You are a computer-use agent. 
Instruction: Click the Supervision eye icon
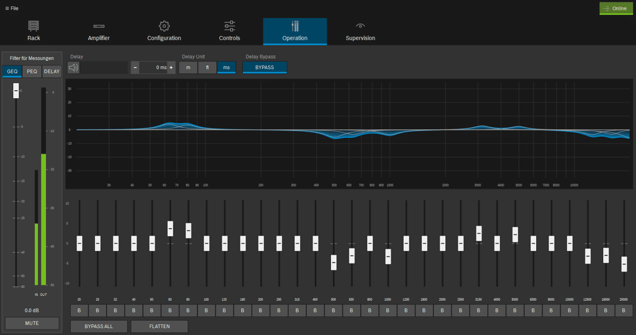[360, 26]
